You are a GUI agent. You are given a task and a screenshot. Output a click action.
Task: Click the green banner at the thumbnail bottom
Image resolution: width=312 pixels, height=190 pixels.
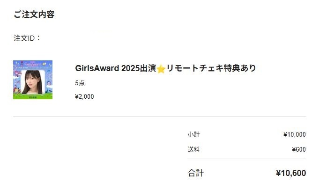(33, 97)
